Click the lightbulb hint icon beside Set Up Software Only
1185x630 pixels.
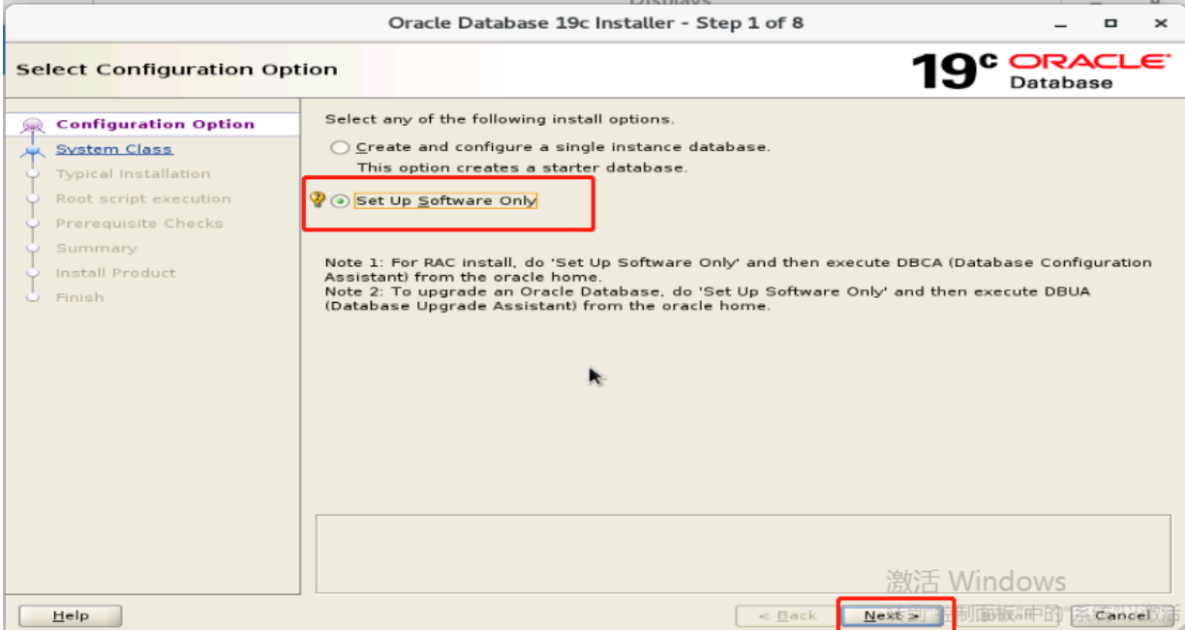(x=317, y=199)
